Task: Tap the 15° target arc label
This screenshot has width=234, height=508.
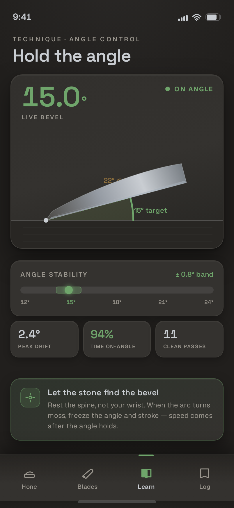Action: 150,210
